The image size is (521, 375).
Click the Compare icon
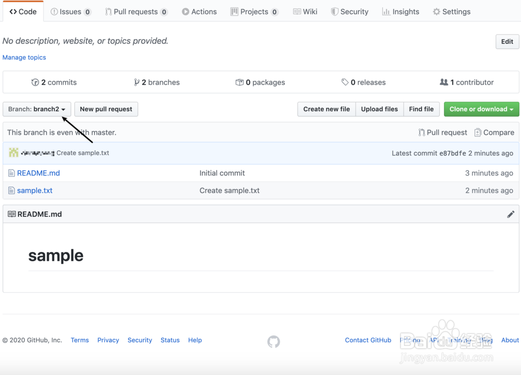(x=478, y=133)
